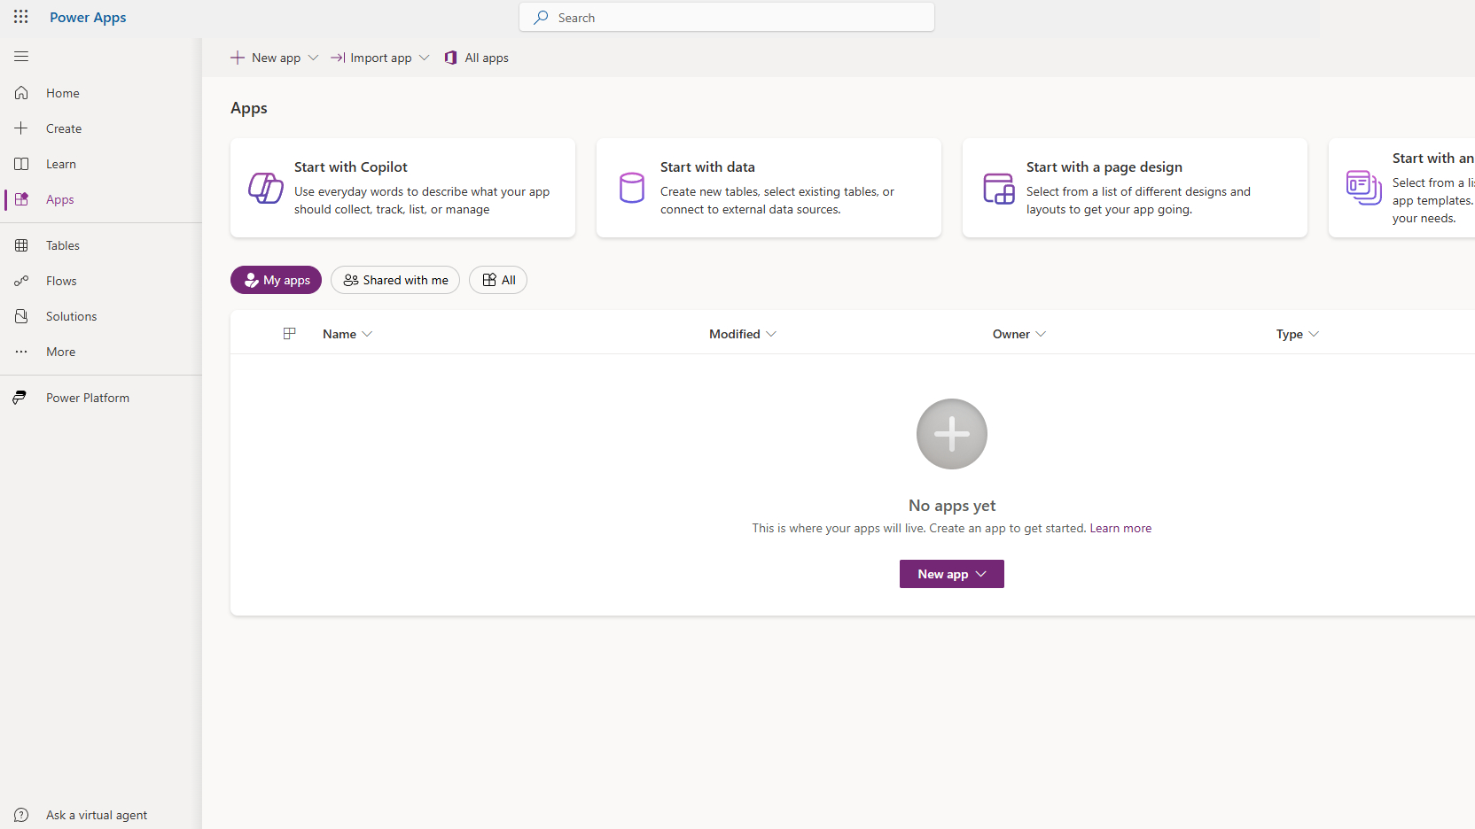Open the Start with data card
1475x829 pixels.
(769, 188)
